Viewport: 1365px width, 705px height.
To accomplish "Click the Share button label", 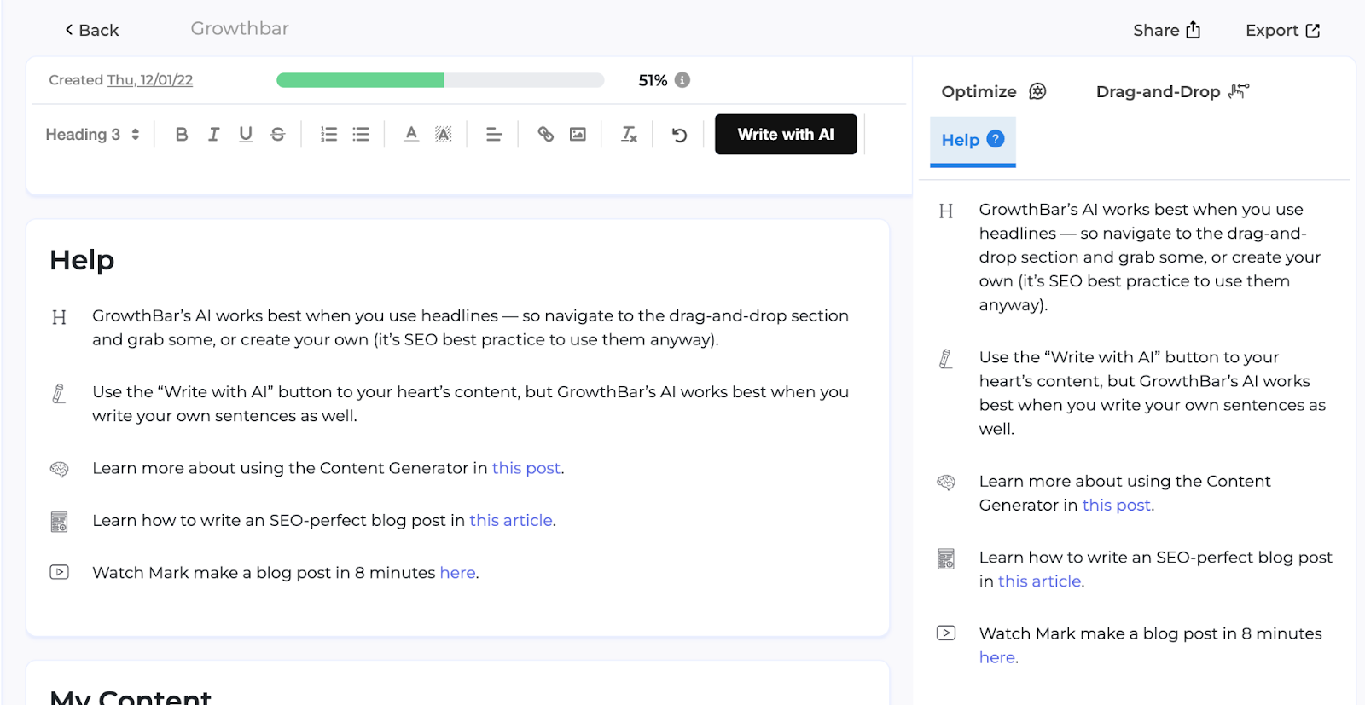I will tap(1156, 30).
